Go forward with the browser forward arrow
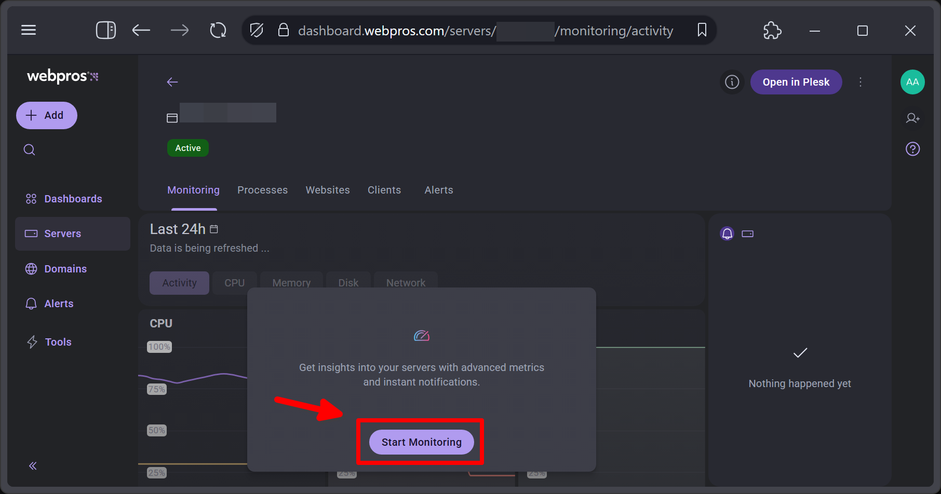Screen dimensions: 941x494 [180, 30]
